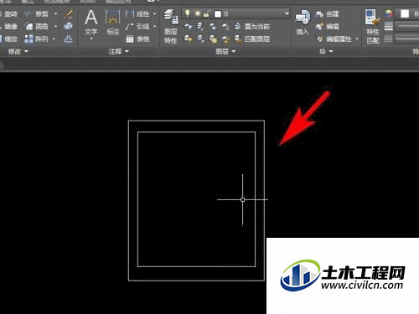Toggle the layer lightbulb on/off icon
419x314 pixels.
pyautogui.click(x=188, y=13)
